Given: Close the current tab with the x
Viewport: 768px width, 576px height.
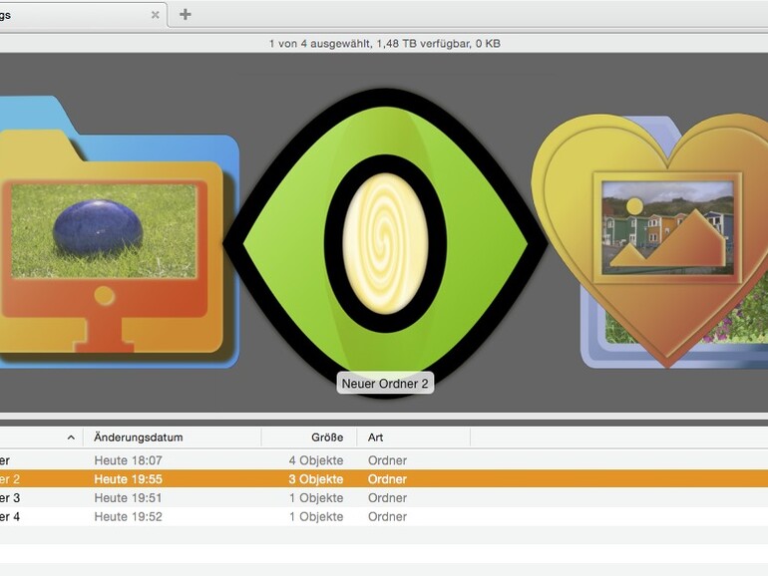Looking at the screenshot, I should coord(156,15).
